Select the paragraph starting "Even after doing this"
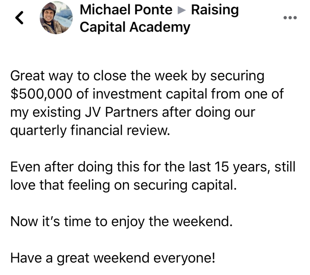310x275 pixels. [153, 176]
